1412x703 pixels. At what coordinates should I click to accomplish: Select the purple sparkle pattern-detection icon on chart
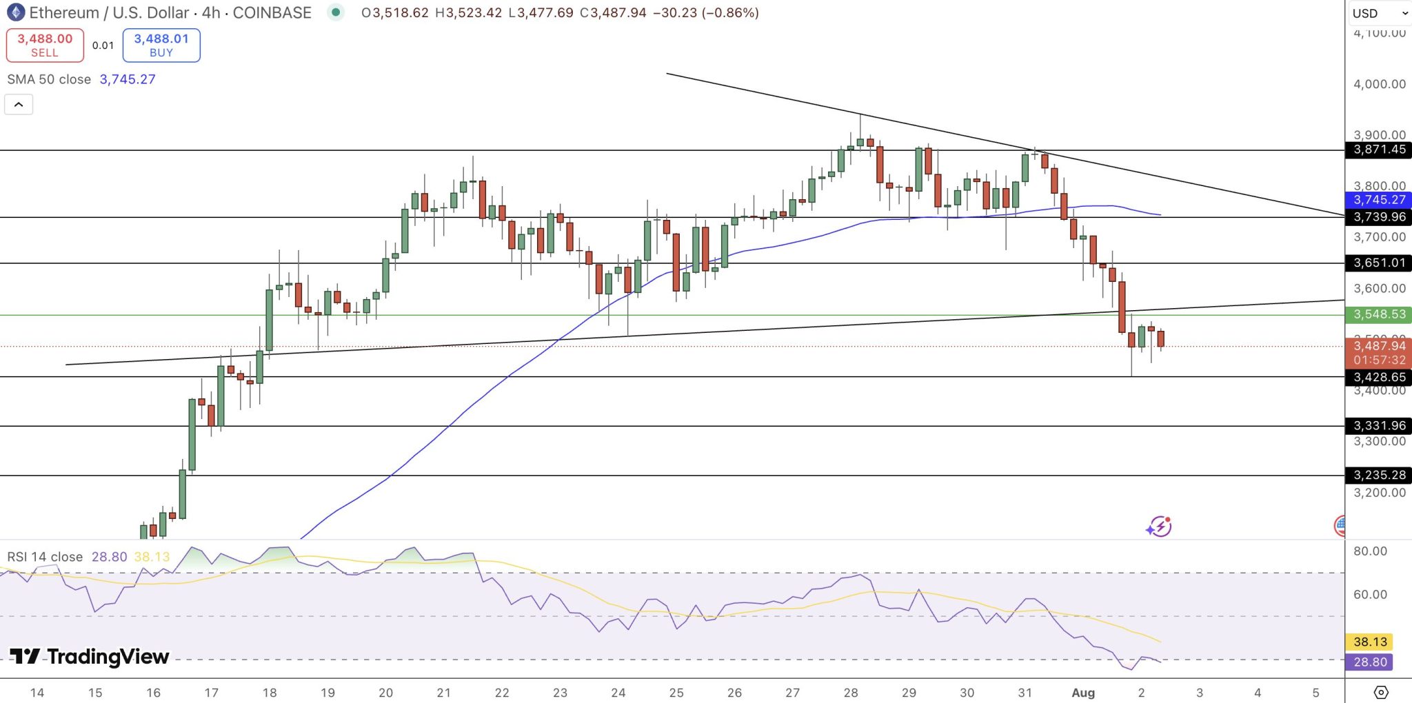(x=1158, y=527)
